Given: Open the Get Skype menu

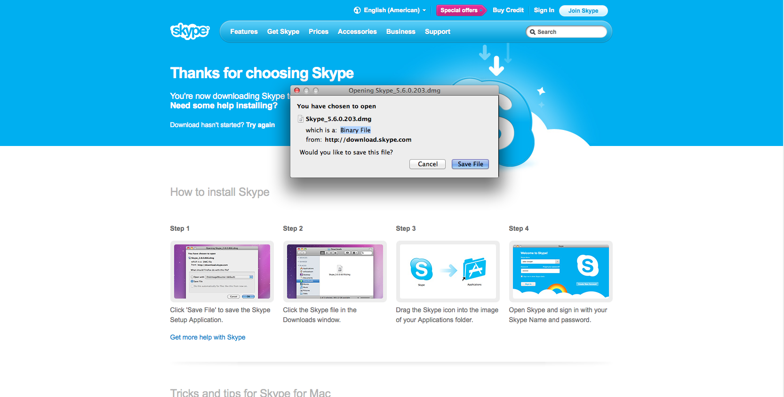Looking at the screenshot, I should coord(283,32).
